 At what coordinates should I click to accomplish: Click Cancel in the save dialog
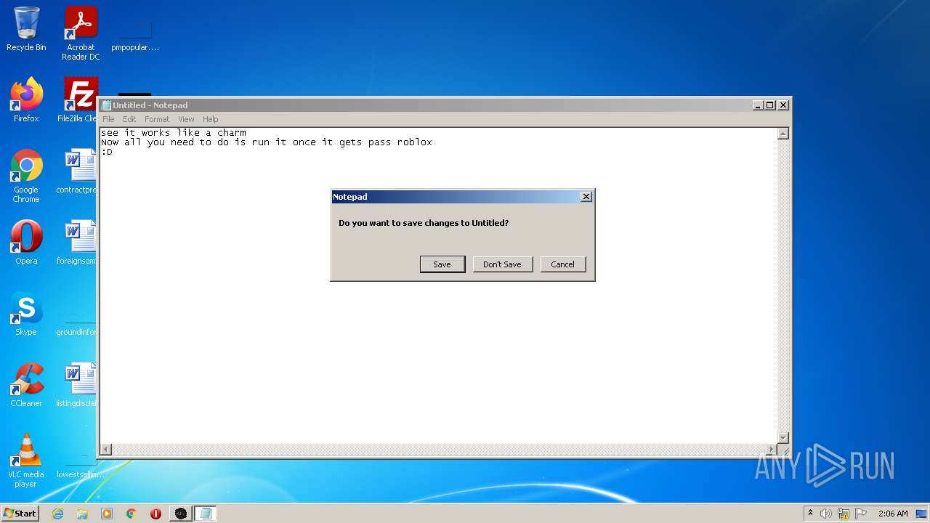point(562,264)
